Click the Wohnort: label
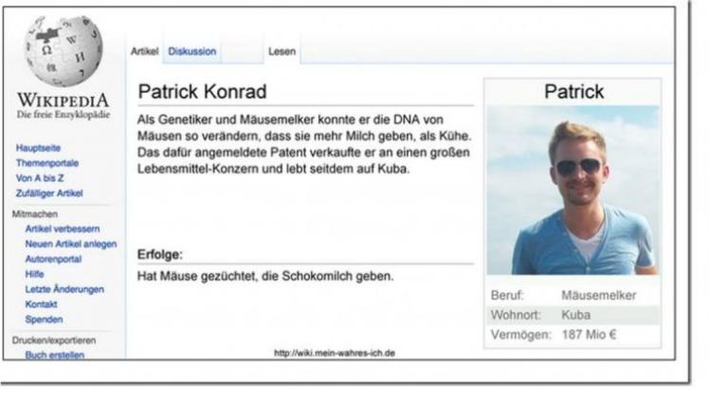The height and width of the screenshot is (398, 709). click(x=516, y=315)
